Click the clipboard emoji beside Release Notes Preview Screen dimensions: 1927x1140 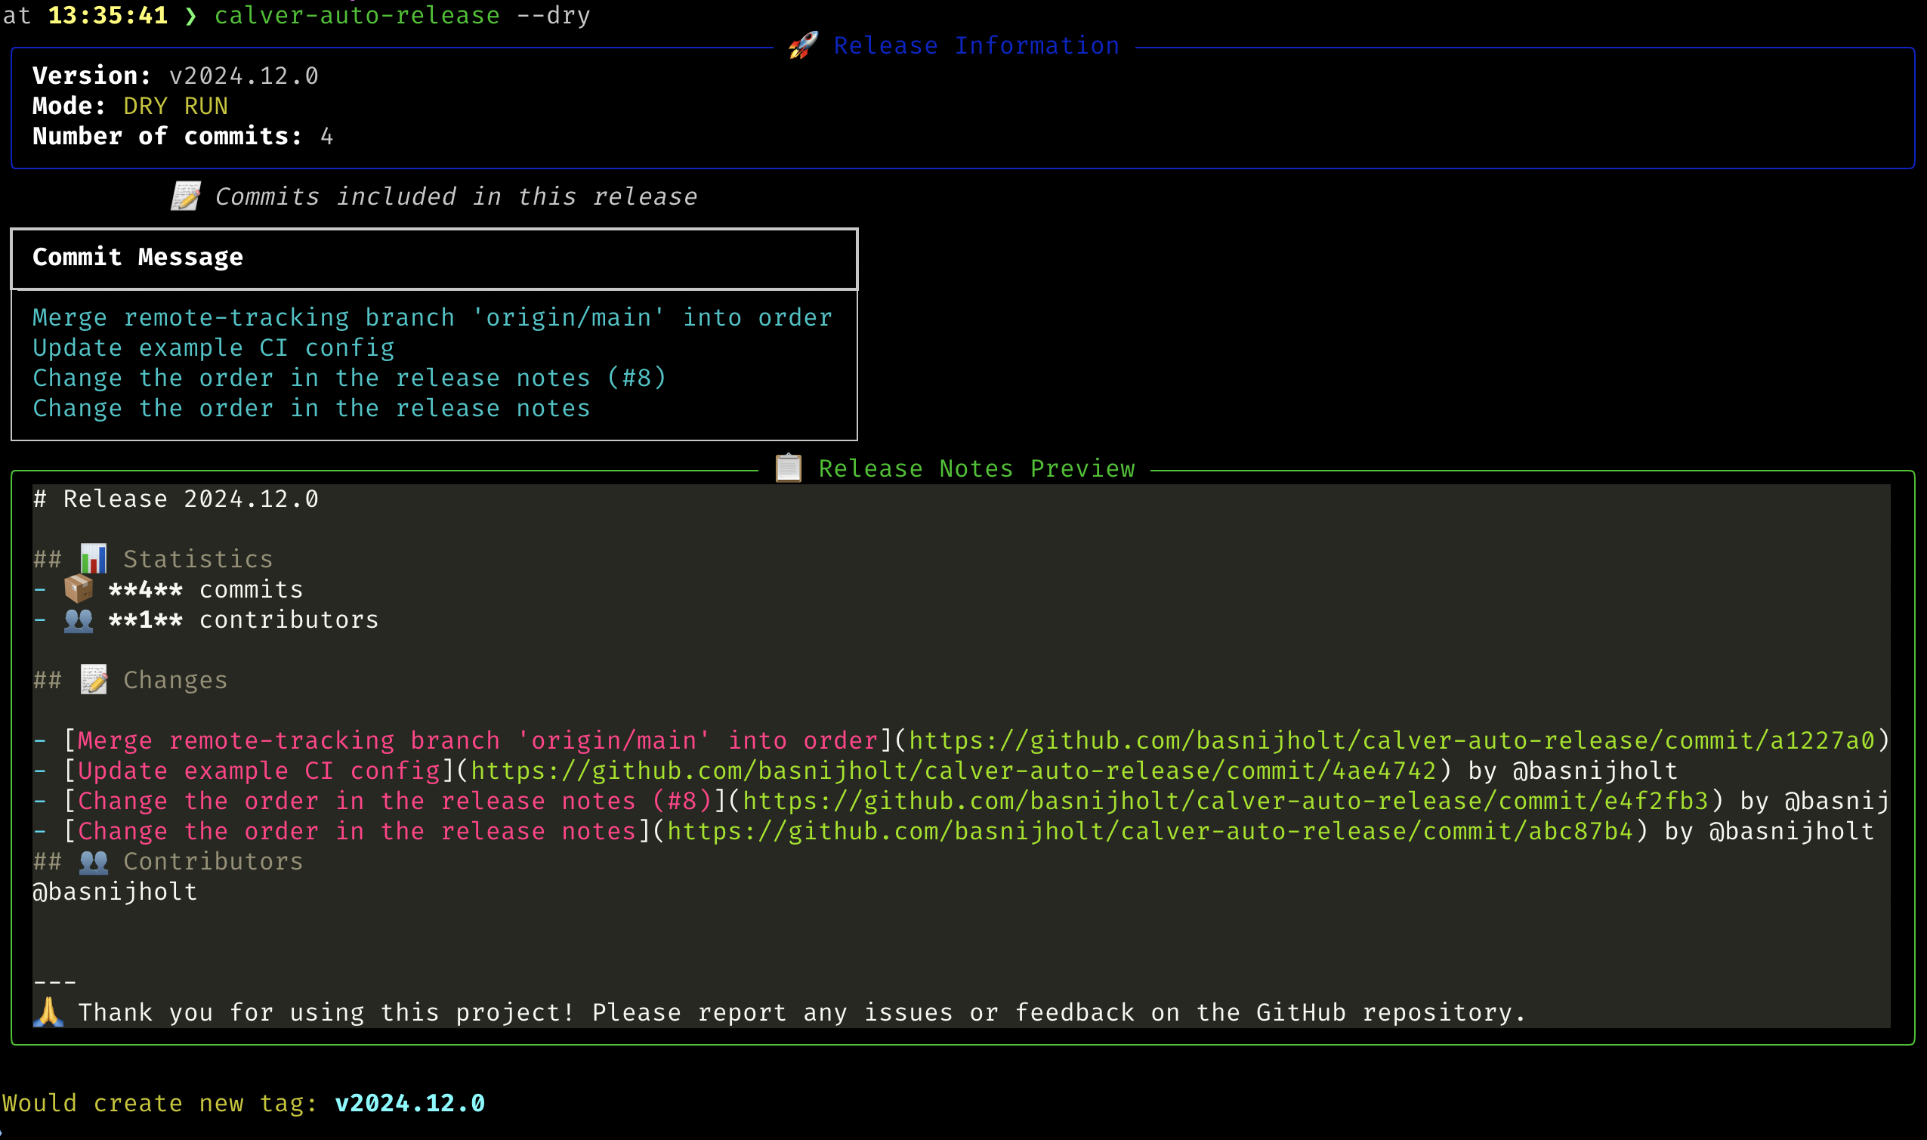pos(788,468)
